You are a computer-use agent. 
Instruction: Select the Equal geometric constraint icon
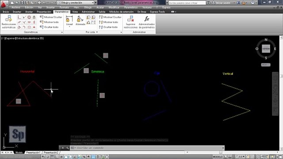pos(34,27)
